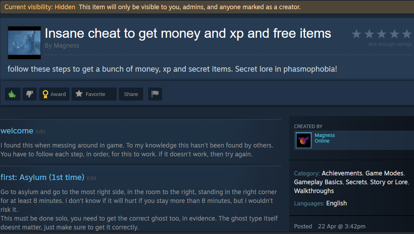Click the 'By Magness' author text
This screenshot has height=234, width=414.
[x=62, y=45]
